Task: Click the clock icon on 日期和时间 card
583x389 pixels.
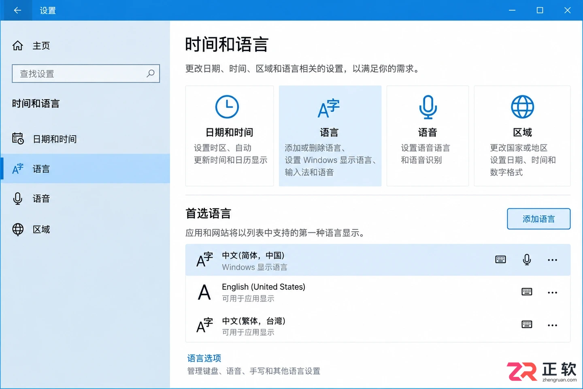Action: click(227, 107)
